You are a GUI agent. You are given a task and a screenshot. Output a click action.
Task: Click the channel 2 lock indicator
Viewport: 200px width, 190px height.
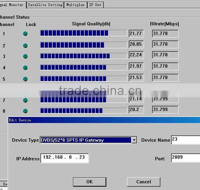click(x=25, y=46)
